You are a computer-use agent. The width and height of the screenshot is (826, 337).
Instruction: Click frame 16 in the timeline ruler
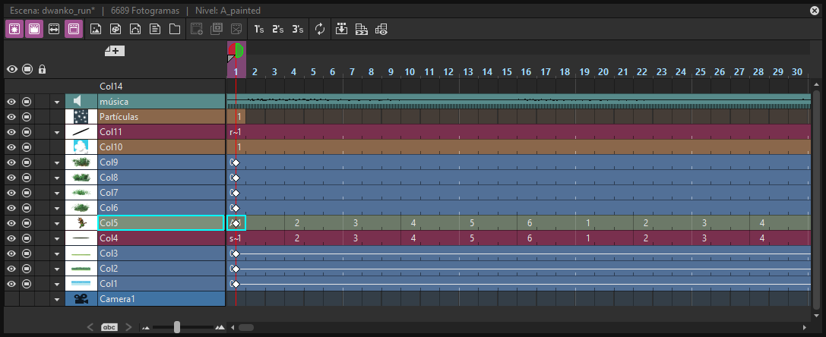point(526,71)
